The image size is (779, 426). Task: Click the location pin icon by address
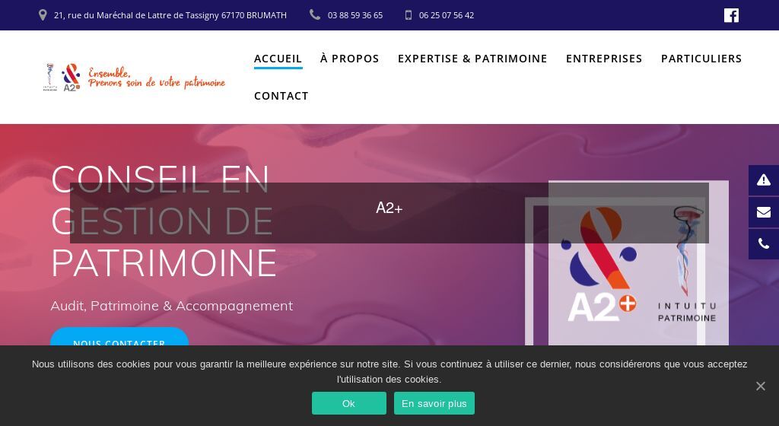pyautogui.click(x=43, y=15)
